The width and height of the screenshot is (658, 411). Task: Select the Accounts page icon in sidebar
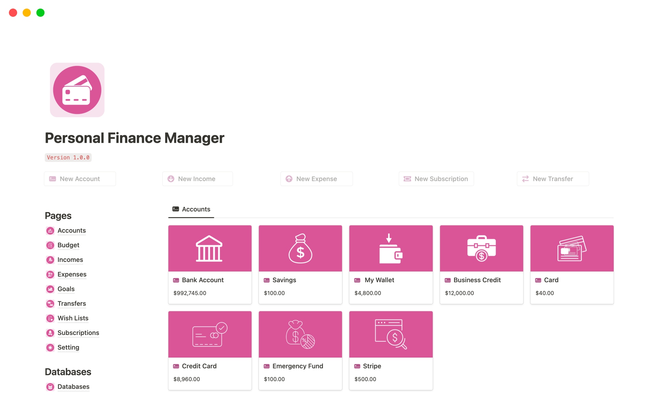(x=50, y=231)
